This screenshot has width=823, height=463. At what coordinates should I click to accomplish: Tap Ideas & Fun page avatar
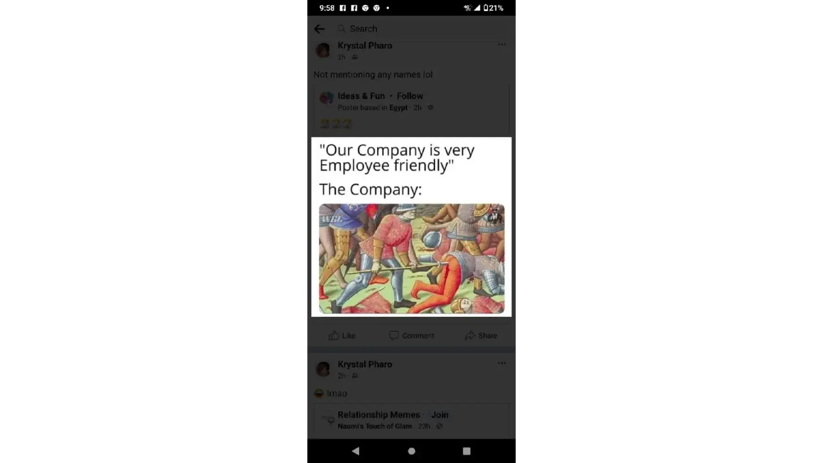coord(327,98)
